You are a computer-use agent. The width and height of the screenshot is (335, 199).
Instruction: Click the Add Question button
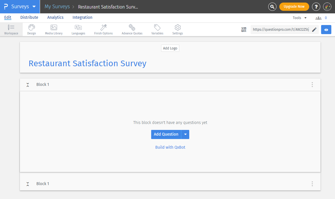click(x=166, y=134)
